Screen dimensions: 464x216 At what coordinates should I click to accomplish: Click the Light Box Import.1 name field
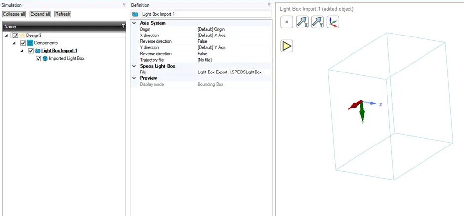click(206, 14)
